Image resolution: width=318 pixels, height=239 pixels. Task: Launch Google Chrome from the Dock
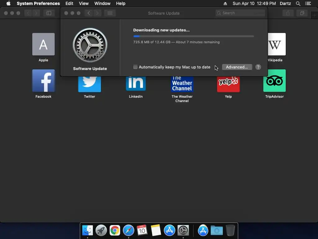(x=115, y=230)
